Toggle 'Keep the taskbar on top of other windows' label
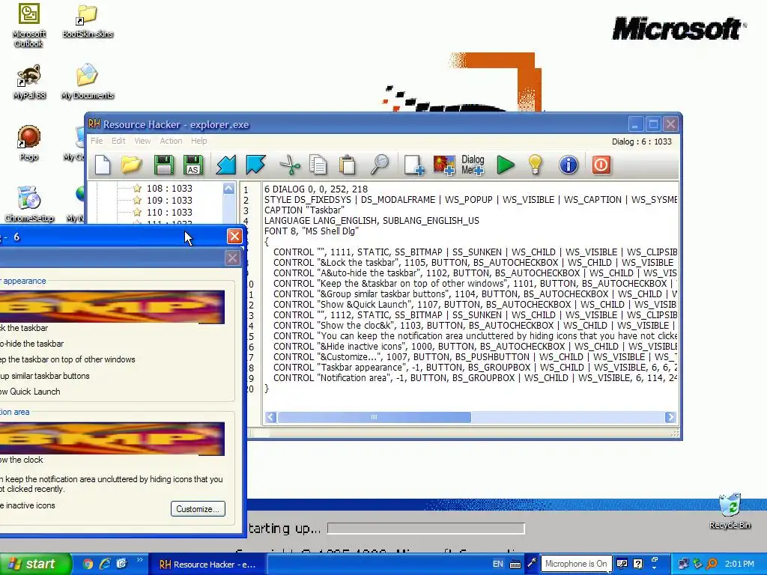This screenshot has width=767, height=575. 67,359
